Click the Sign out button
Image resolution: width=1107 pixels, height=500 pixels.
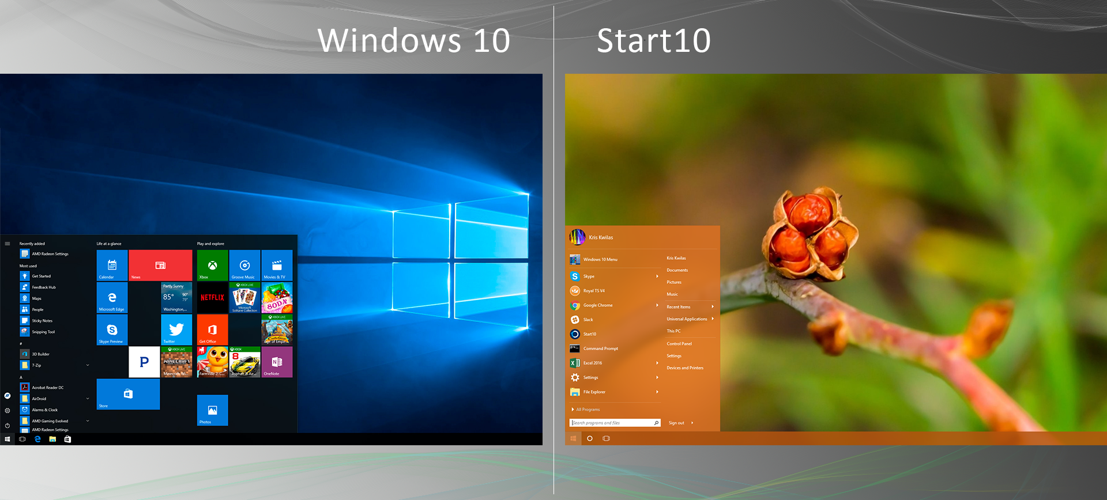coord(676,423)
